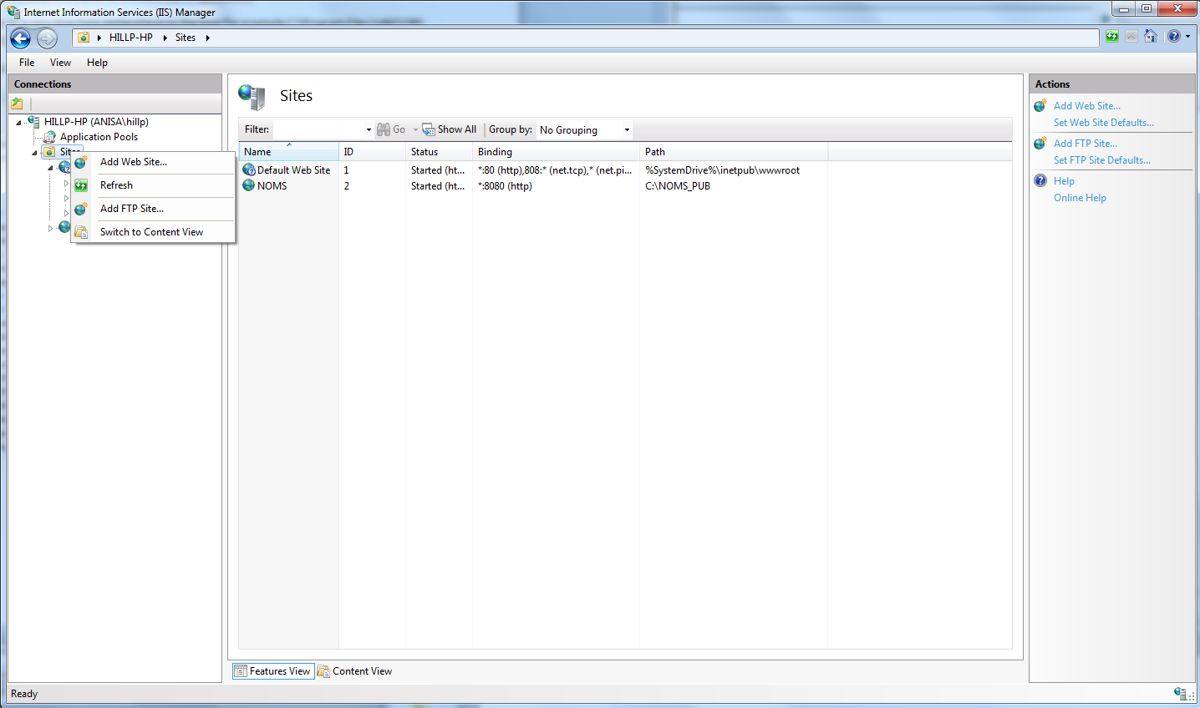Click the greyed-out Forward arrow button
This screenshot has width=1200, height=708.
point(48,38)
